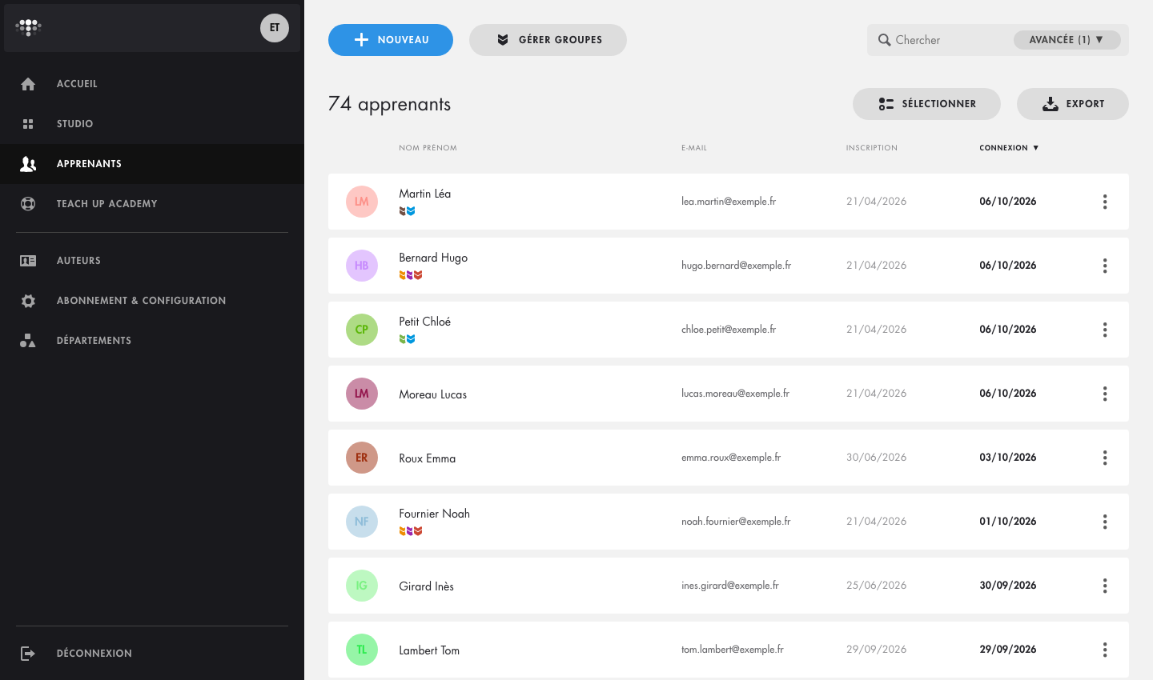Click group badges under Martin Léa
This screenshot has height=680, width=1153.
click(x=408, y=211)
